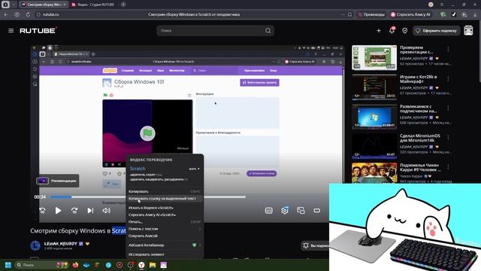Open options for 'Развлекаемся с подписчиком' video

click(x=448, y=108)
